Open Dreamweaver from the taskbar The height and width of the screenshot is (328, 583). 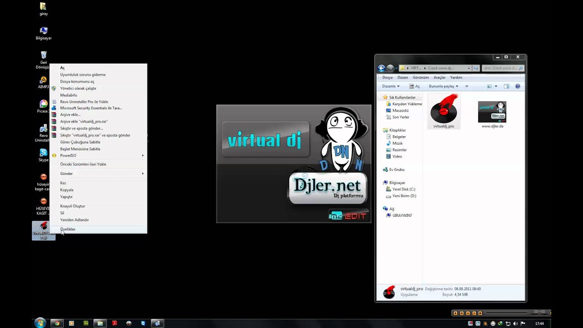click(x=86, y=323)
